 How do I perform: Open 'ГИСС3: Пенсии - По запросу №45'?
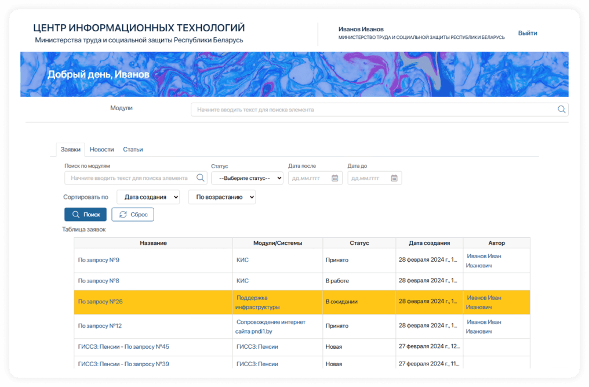click(123, 347)
